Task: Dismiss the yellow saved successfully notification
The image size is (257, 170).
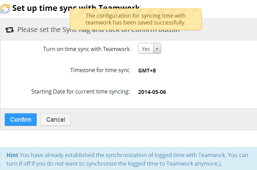Action: (135, 19)
